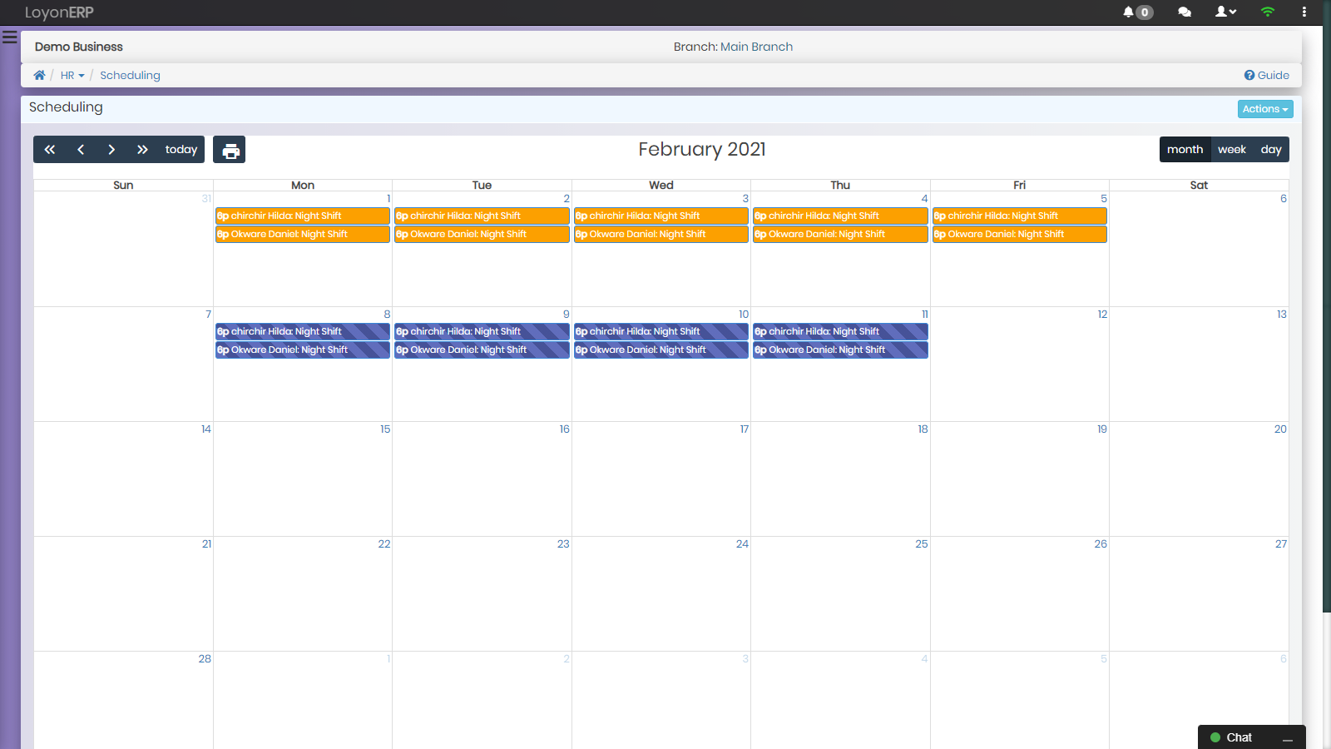Open the vertical dots options menu
Screen dimensions: 1331x749
click(x=1304, y=12)
